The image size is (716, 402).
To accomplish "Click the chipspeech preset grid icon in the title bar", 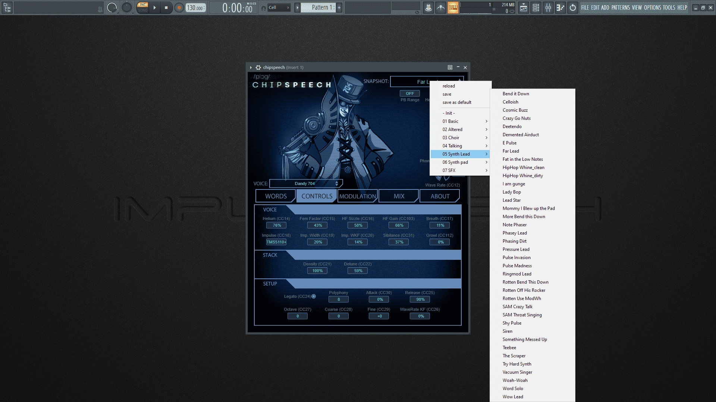I will 450,67.
